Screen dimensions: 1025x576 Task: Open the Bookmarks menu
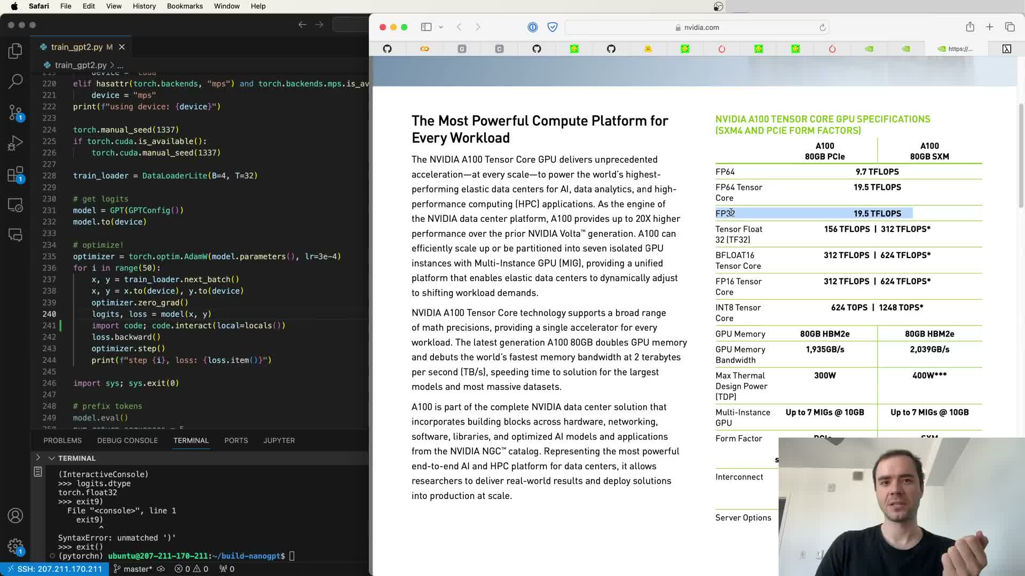(185, 6)
